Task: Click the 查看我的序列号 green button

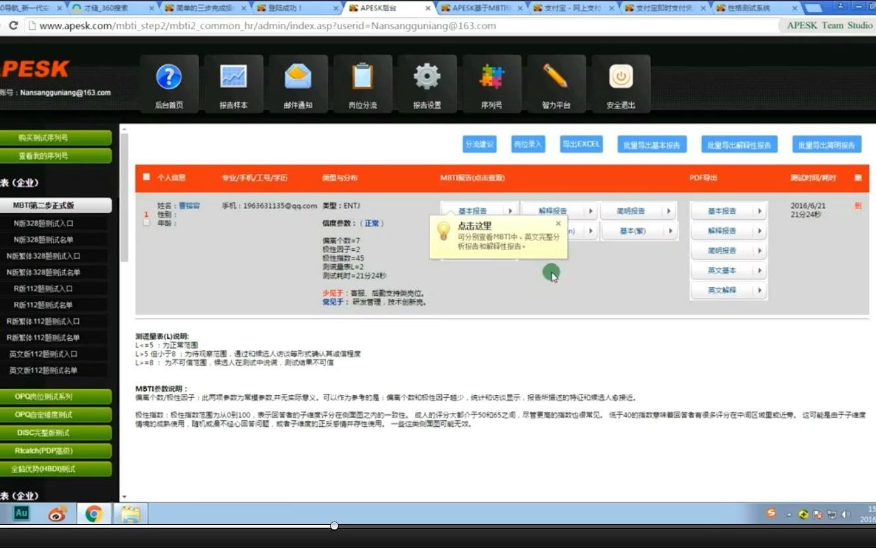Action: tap(56, 156)
